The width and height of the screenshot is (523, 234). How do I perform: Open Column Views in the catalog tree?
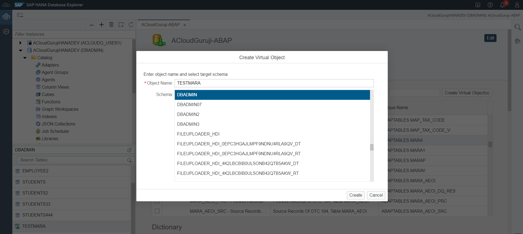55,87
